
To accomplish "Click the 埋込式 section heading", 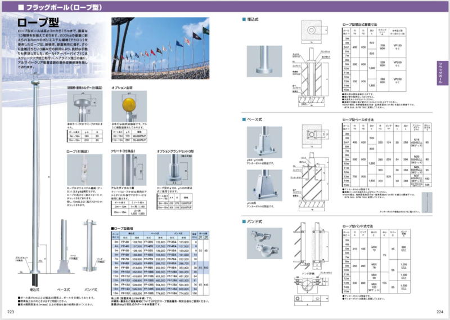I will 251,19.
